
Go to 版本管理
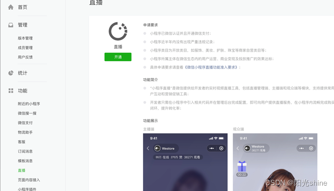point(25,38)
